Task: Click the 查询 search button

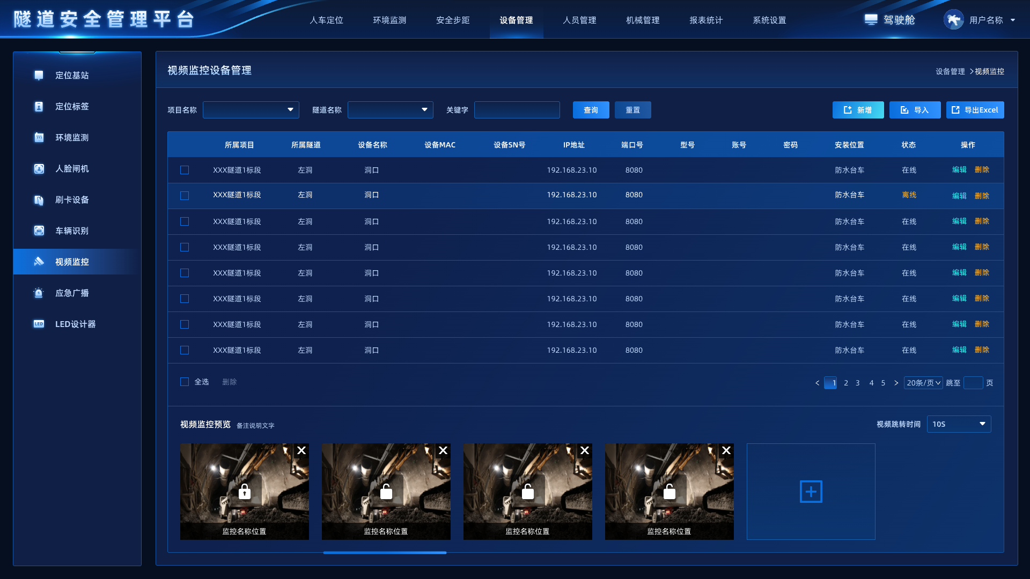Action: pyautogui.click(x=591, y=110)
